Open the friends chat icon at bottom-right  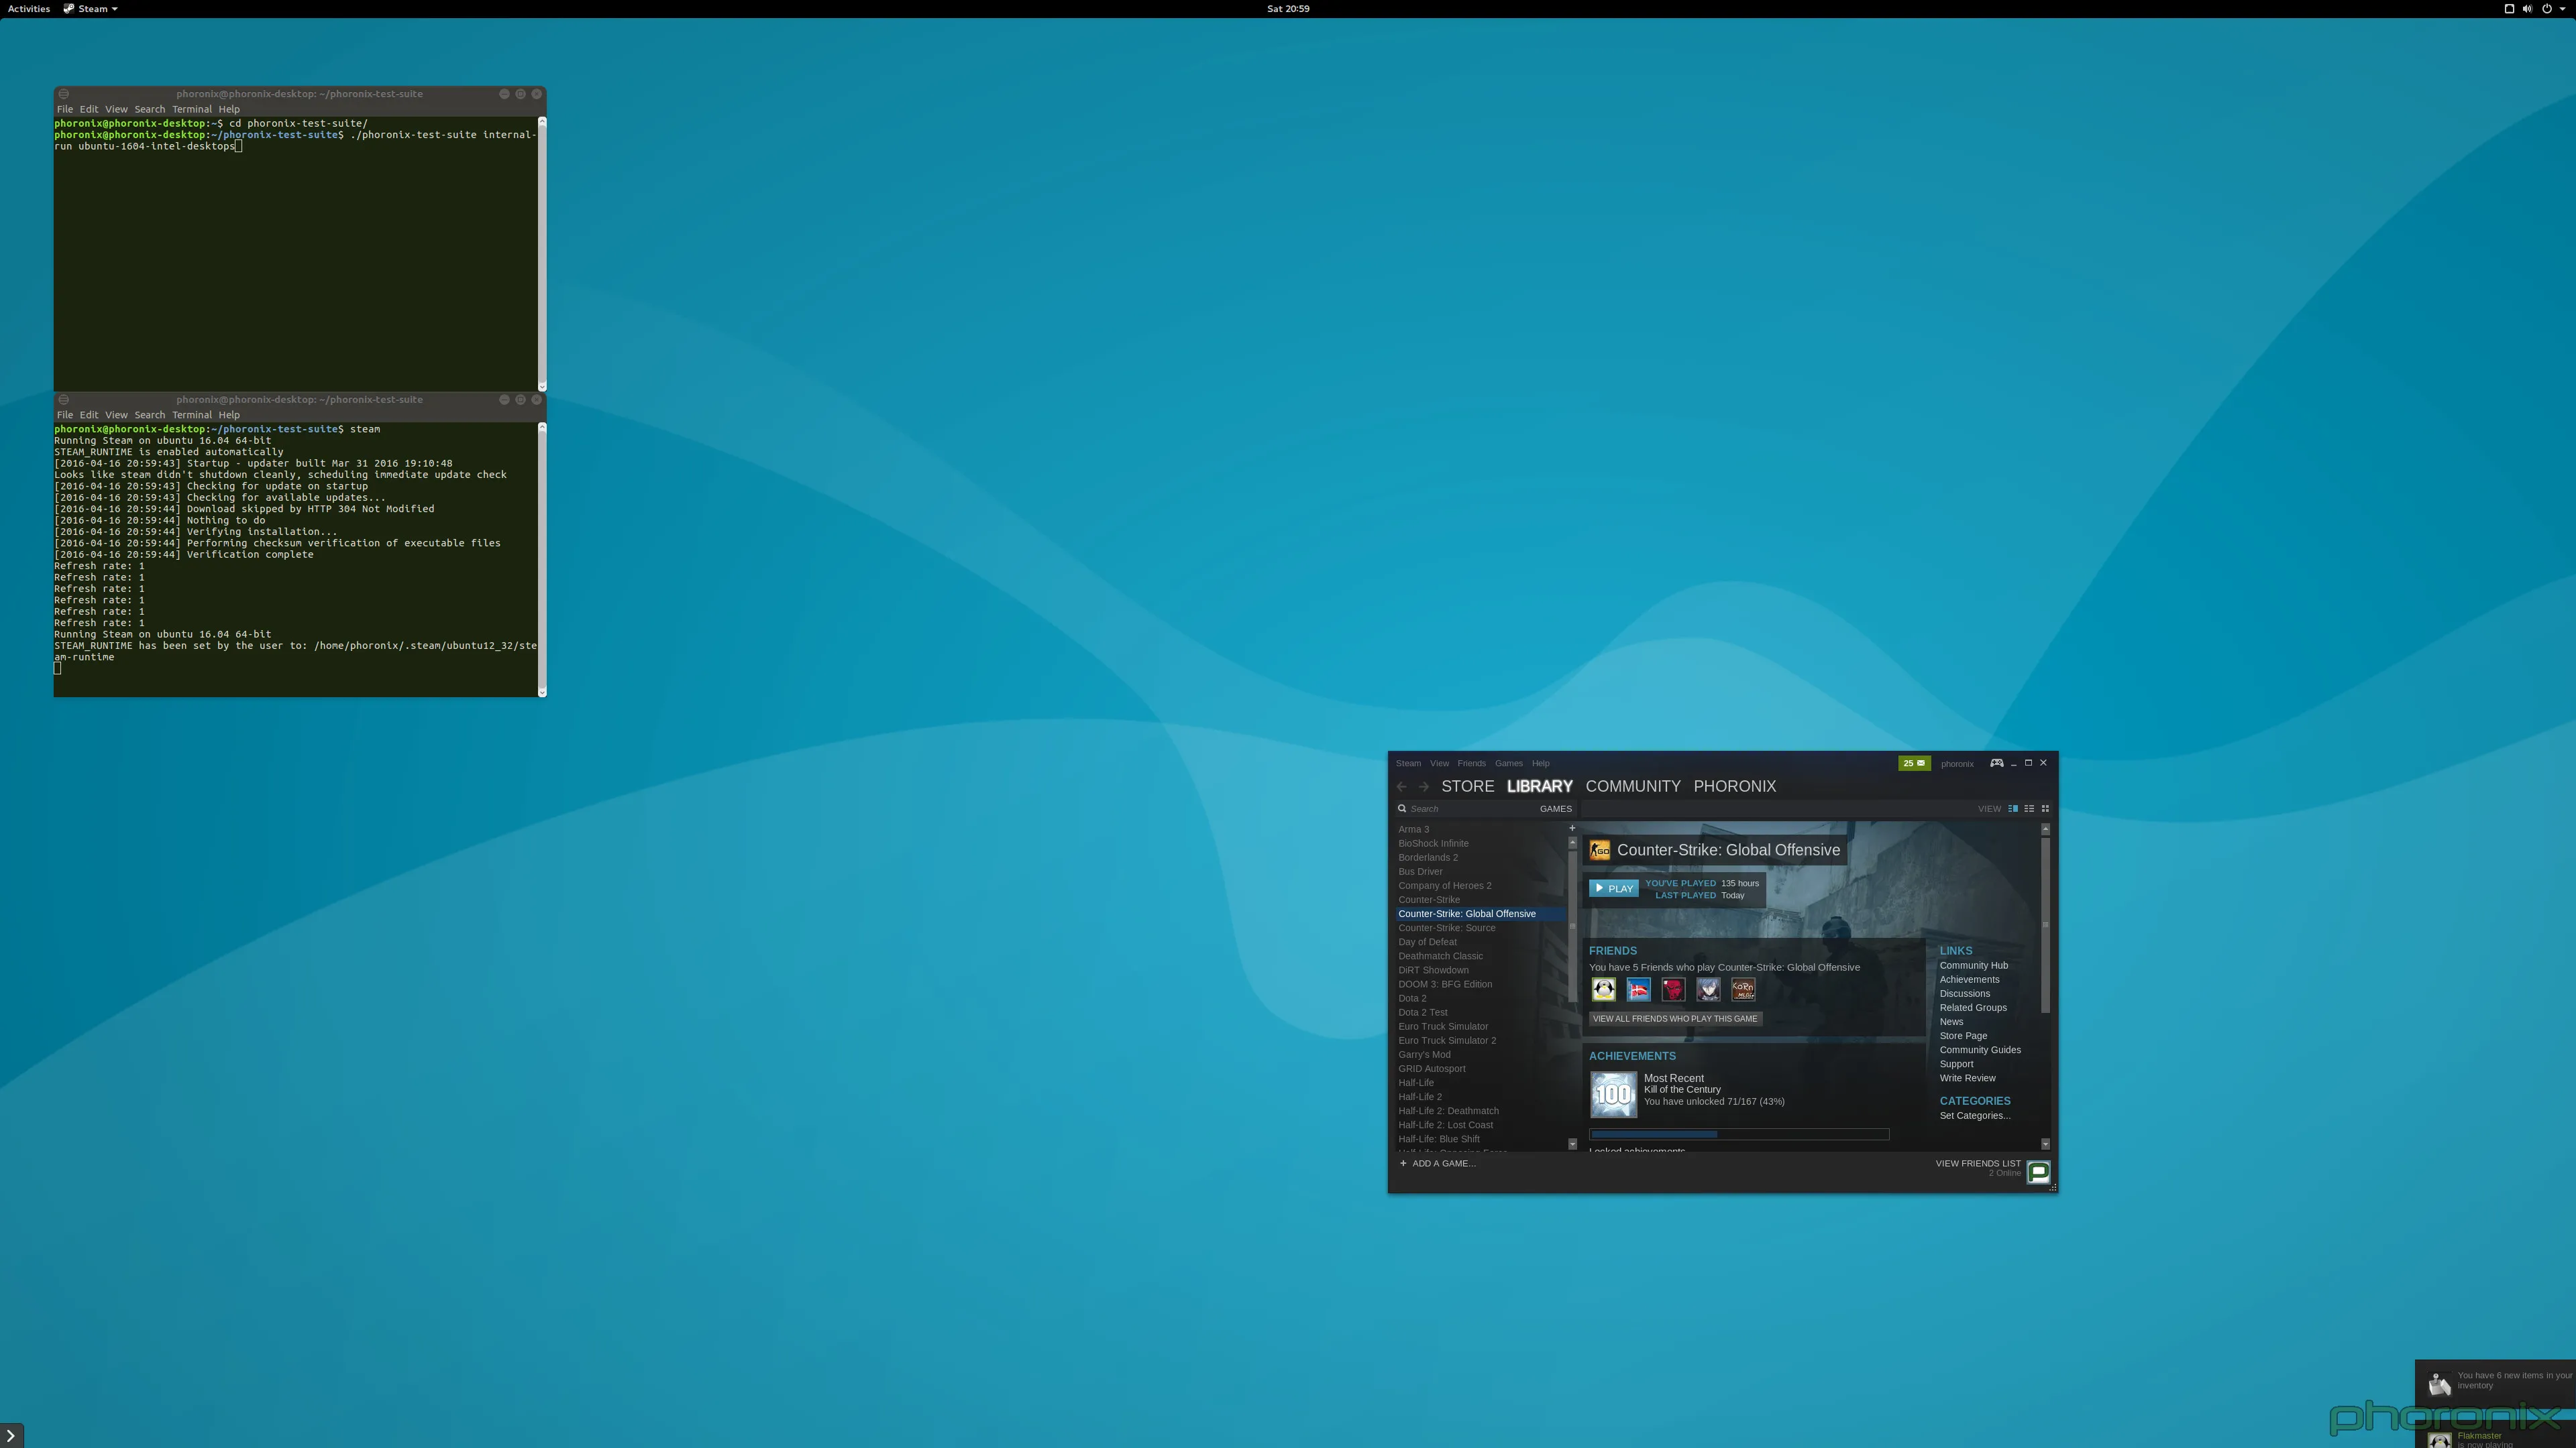[x=2038, y=1172]
